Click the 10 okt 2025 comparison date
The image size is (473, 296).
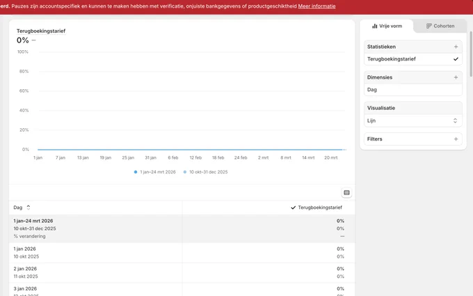26,256
